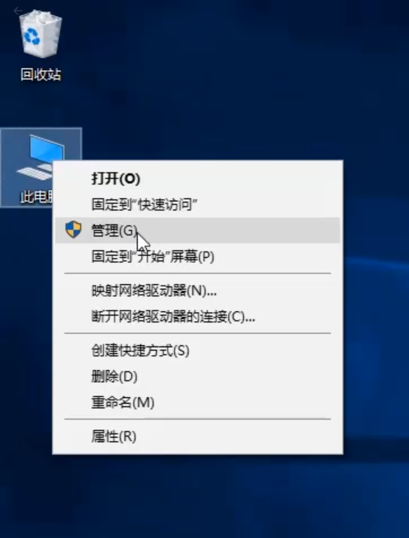Viewport: 409px width, 538px height.
Task: Click the 此电脑 label under the computer
Action: (x=36, y=197)
